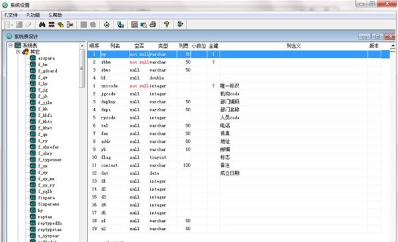
Task: Click the double type cell for bl
Action: (157, 78)
